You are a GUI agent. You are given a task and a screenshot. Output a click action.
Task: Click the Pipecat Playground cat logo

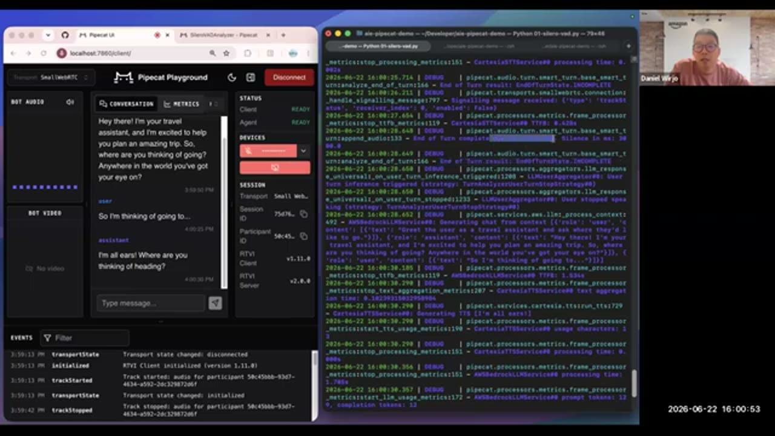click(x=123, y=78)
